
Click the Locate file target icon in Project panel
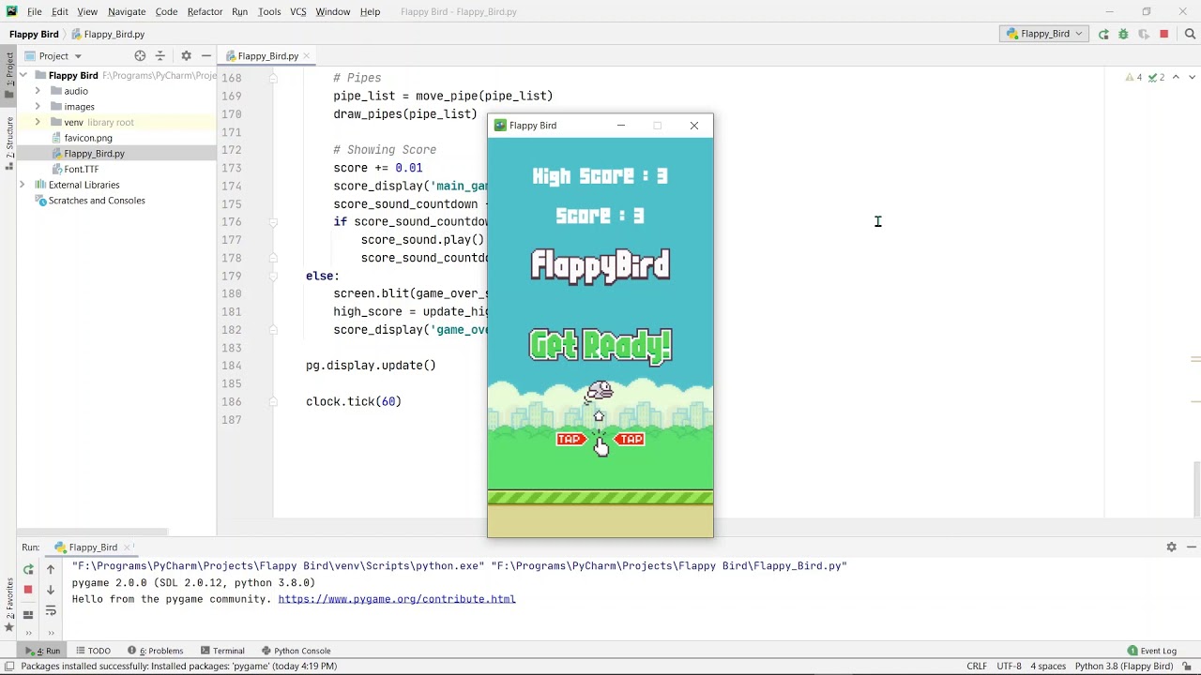tap(140, 55)
